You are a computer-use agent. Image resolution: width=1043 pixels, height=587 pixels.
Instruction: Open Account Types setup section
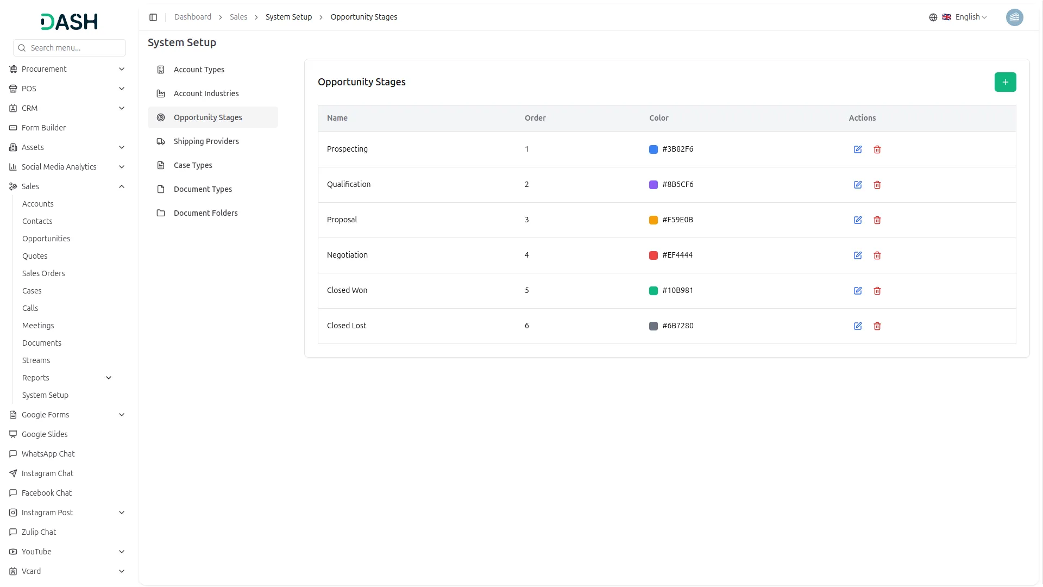[199, 70]
